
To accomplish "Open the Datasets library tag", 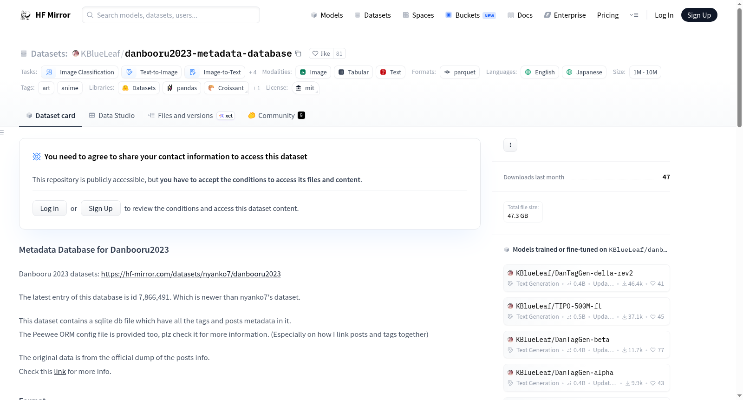I will (139, 88).
